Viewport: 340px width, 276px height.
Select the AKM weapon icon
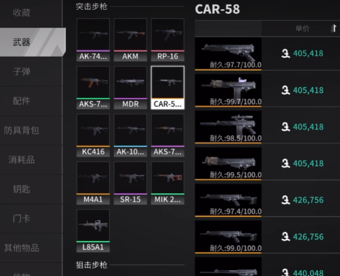[x=131, y=40]
